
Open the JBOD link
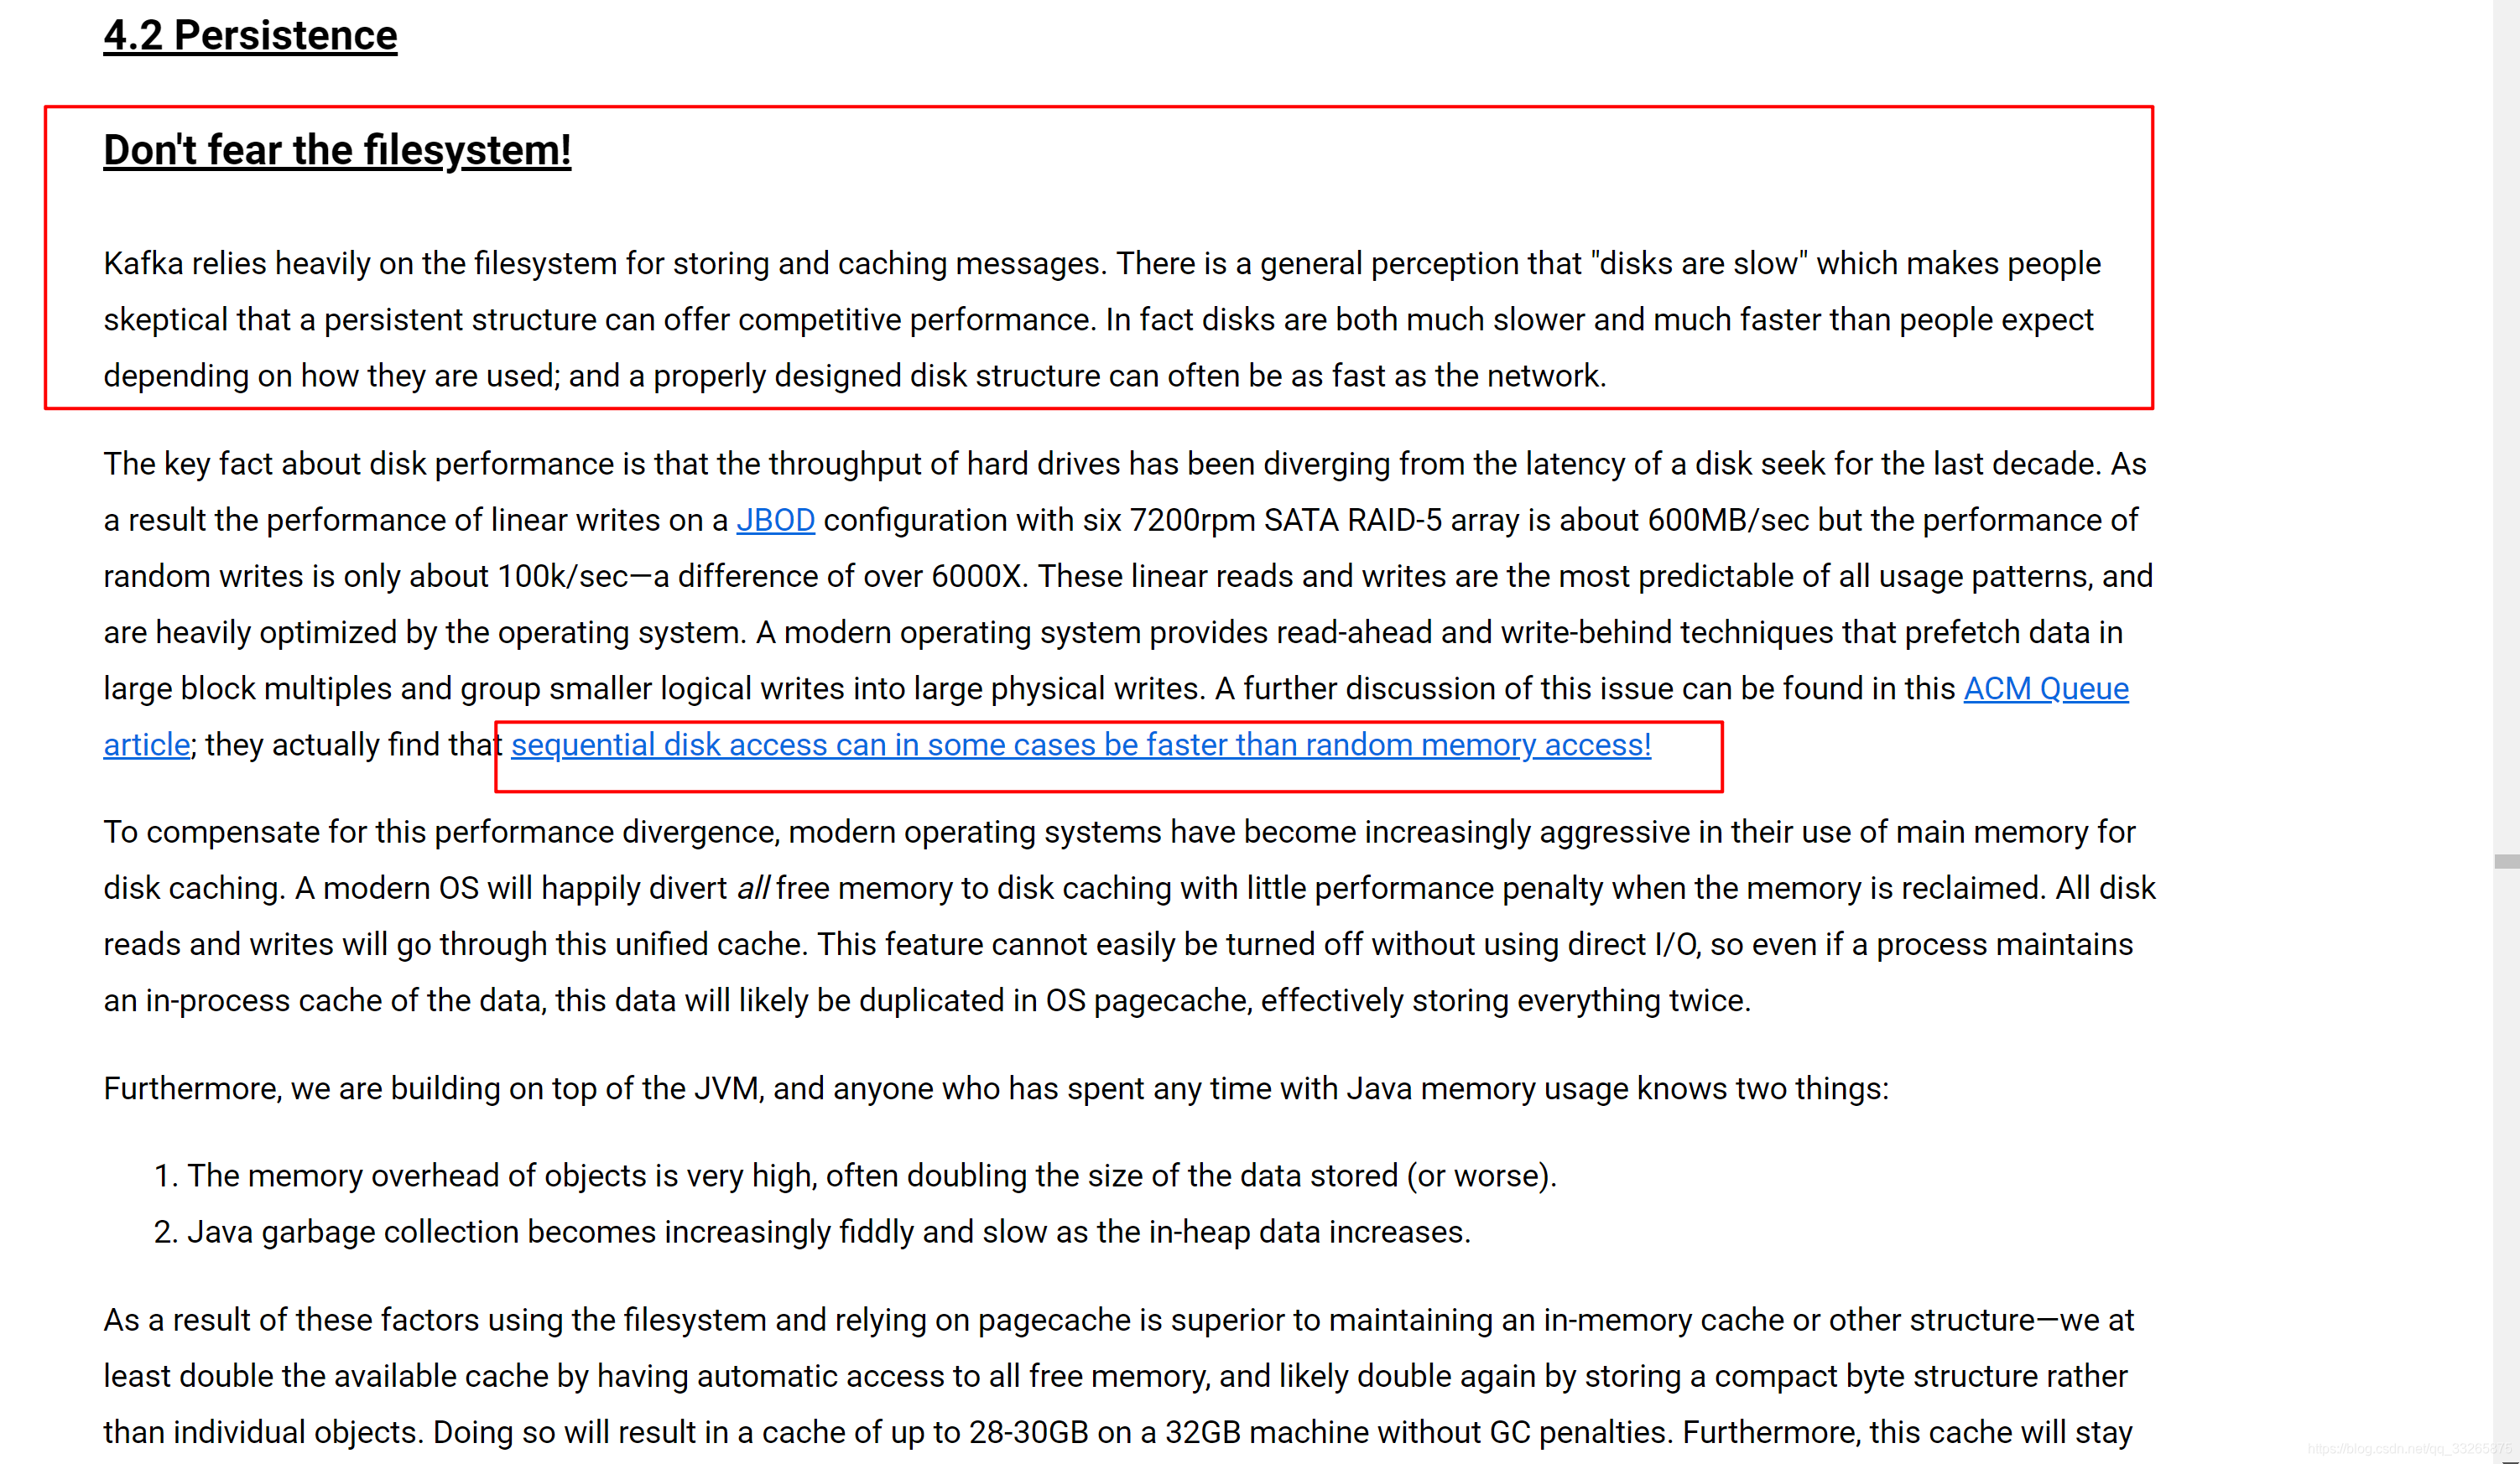pos(775,521)
